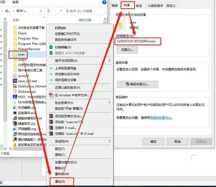216x187 pixels.
Task: Click the 修改日期 column header
Action: point(85,20)
